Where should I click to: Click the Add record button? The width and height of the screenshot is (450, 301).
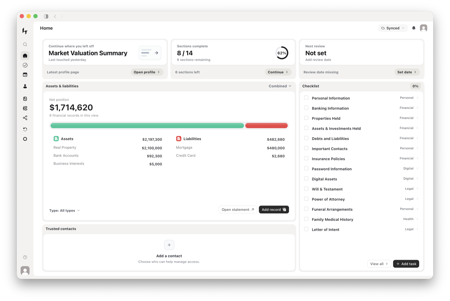(x=274, y=210)
